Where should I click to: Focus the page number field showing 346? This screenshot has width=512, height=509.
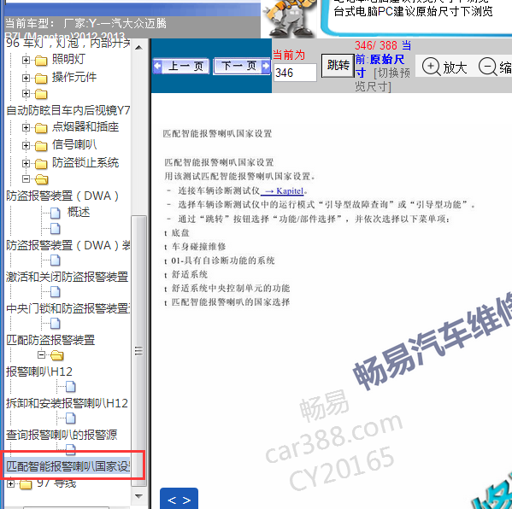click(295, 73)
